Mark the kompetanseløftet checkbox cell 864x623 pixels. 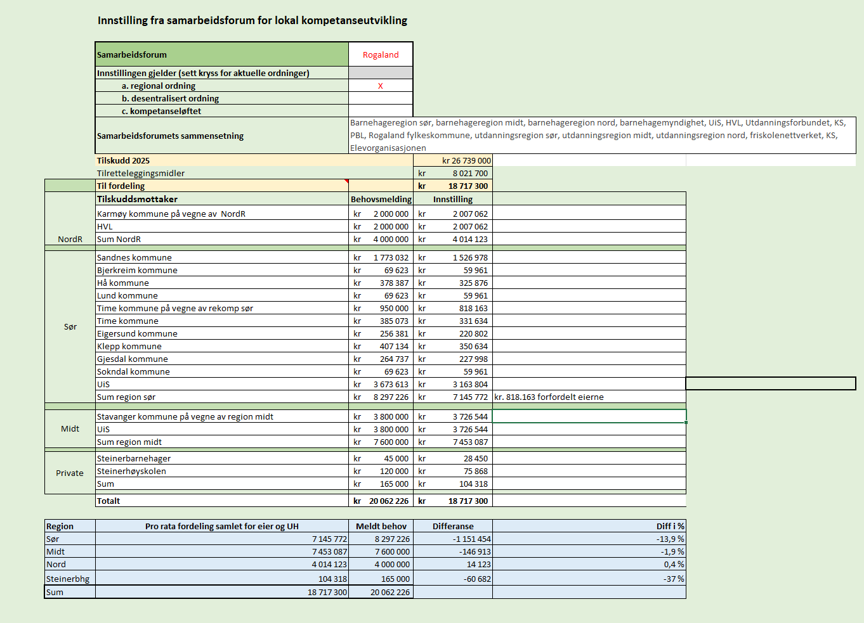tap(381, 111)
